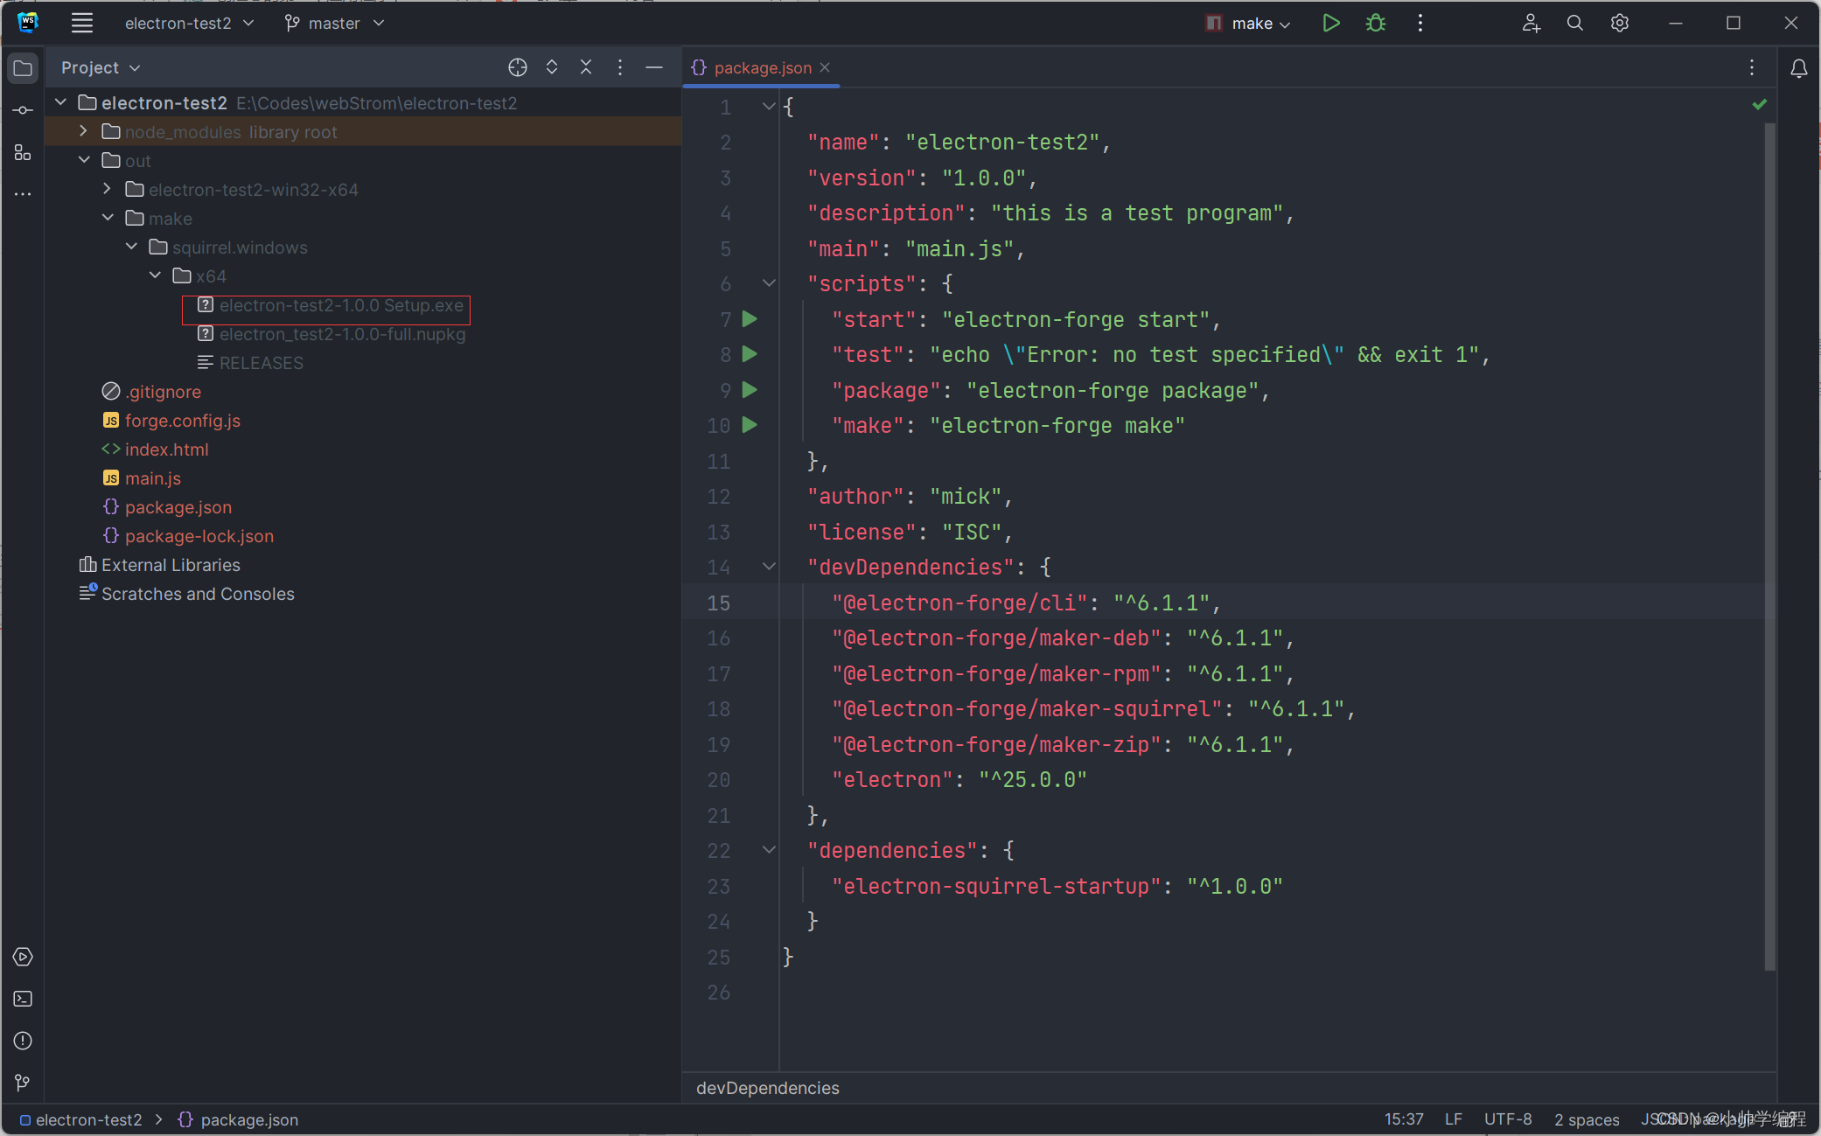Select opened file locator icon
The height and width of the screenshot is (1136, 1821).
coord(518,67)
